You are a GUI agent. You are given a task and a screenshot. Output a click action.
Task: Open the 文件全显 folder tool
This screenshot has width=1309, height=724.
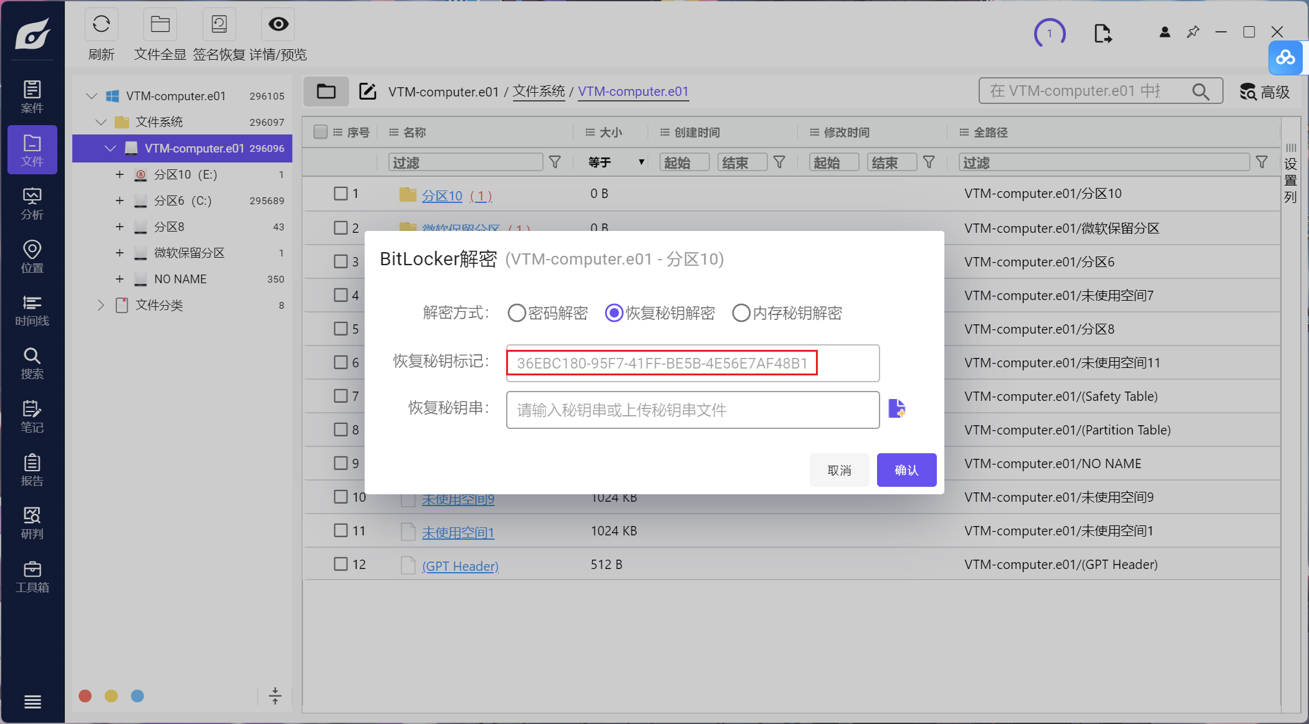(x=160, y=25)
